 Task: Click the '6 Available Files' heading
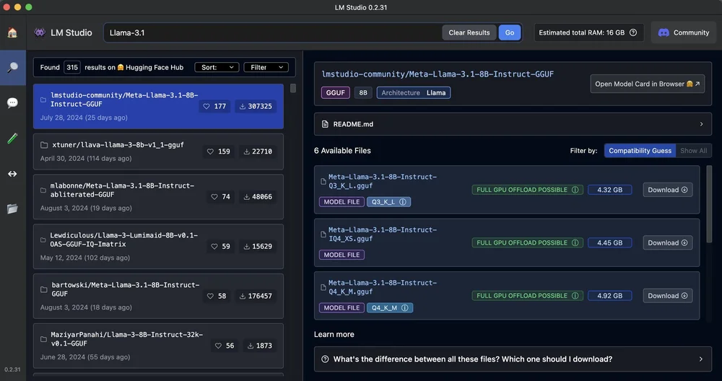pyautogui.click(x=342, y=151)
